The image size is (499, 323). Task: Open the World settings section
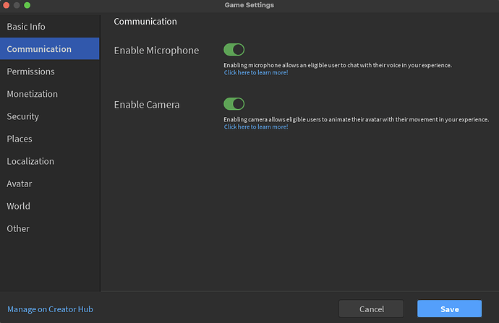coord(18,206)
